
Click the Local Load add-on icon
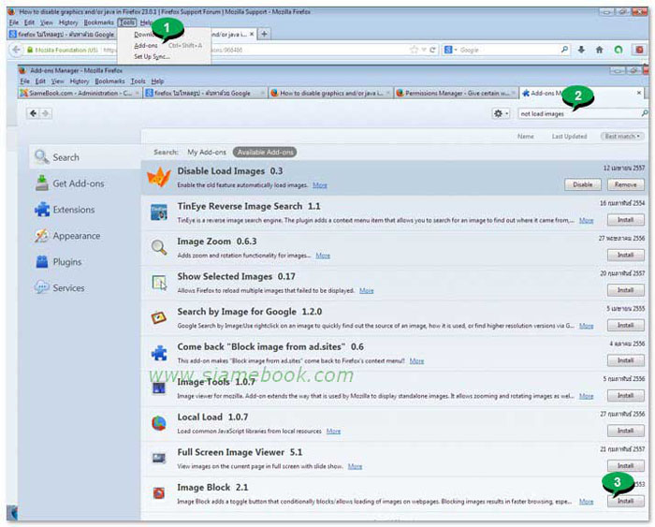[159, 423]
